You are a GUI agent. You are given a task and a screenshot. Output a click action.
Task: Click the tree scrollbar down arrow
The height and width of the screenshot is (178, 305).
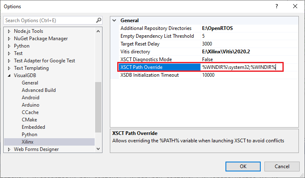coord(98,149)
